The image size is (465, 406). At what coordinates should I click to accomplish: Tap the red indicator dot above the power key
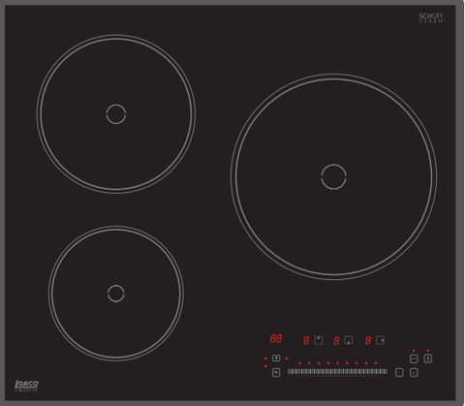(427, 351)
